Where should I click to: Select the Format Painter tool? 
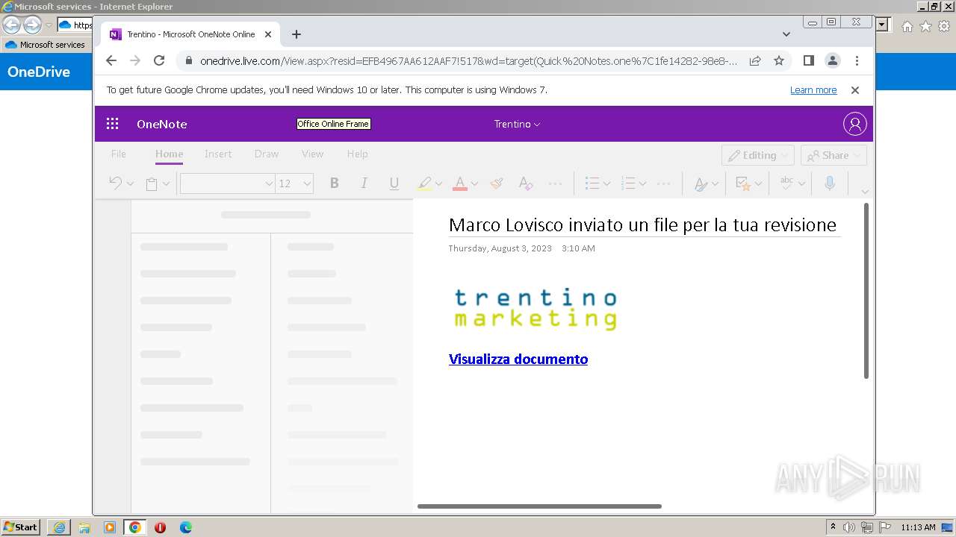(x=497, y=183)
